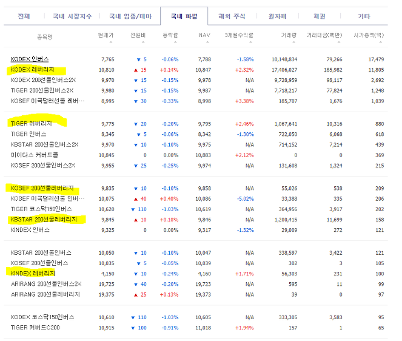Open the KINDEX 레버리지 link
This screenshot has width=402, height=341.
[x=33, y=274]
